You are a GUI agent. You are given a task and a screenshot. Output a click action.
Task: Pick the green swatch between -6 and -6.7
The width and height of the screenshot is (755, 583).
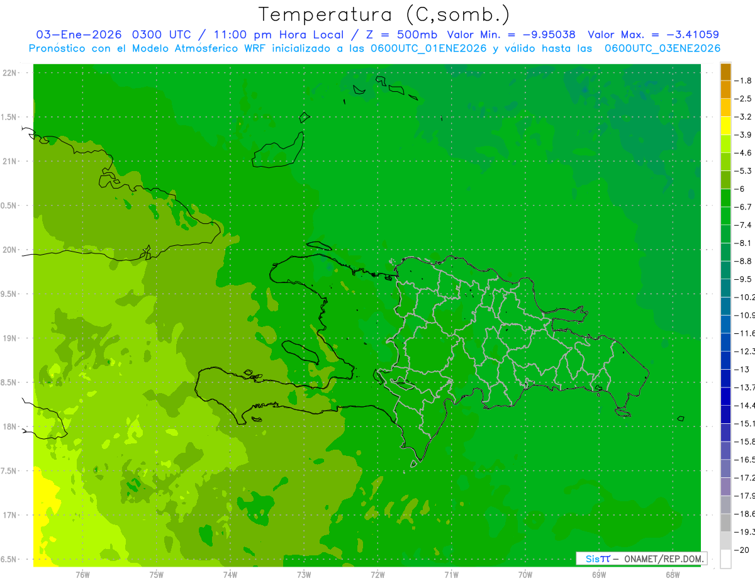point(725,198)
